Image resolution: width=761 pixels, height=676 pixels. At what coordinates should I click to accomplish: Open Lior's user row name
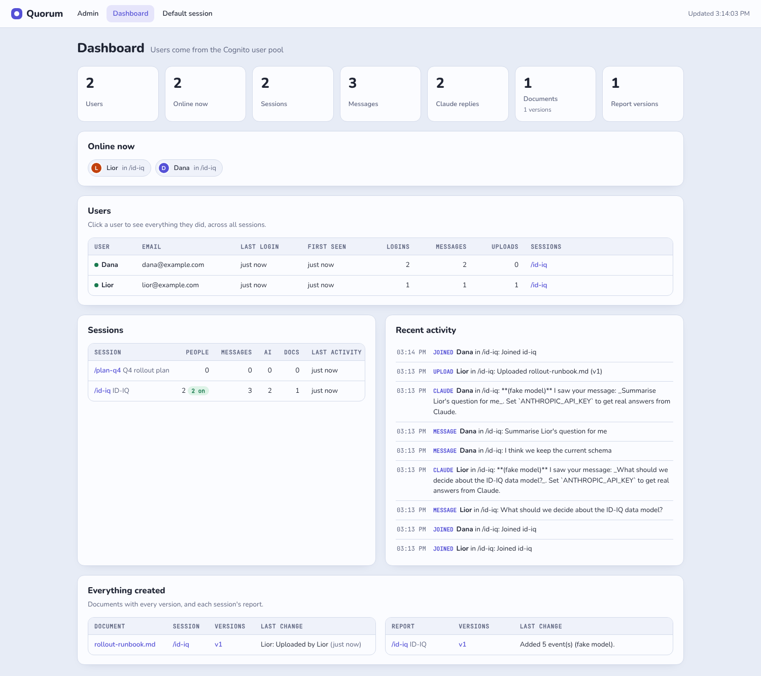coord(108,285)
